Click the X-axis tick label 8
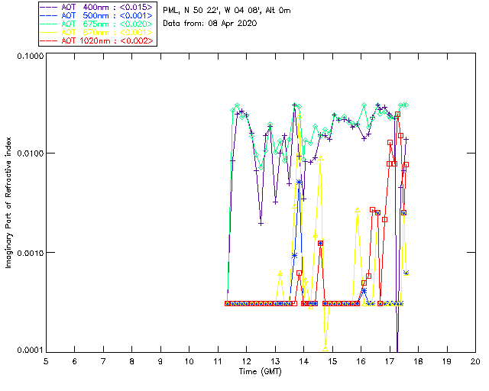This screenshot has width=489, height=391. pos(132,361)
